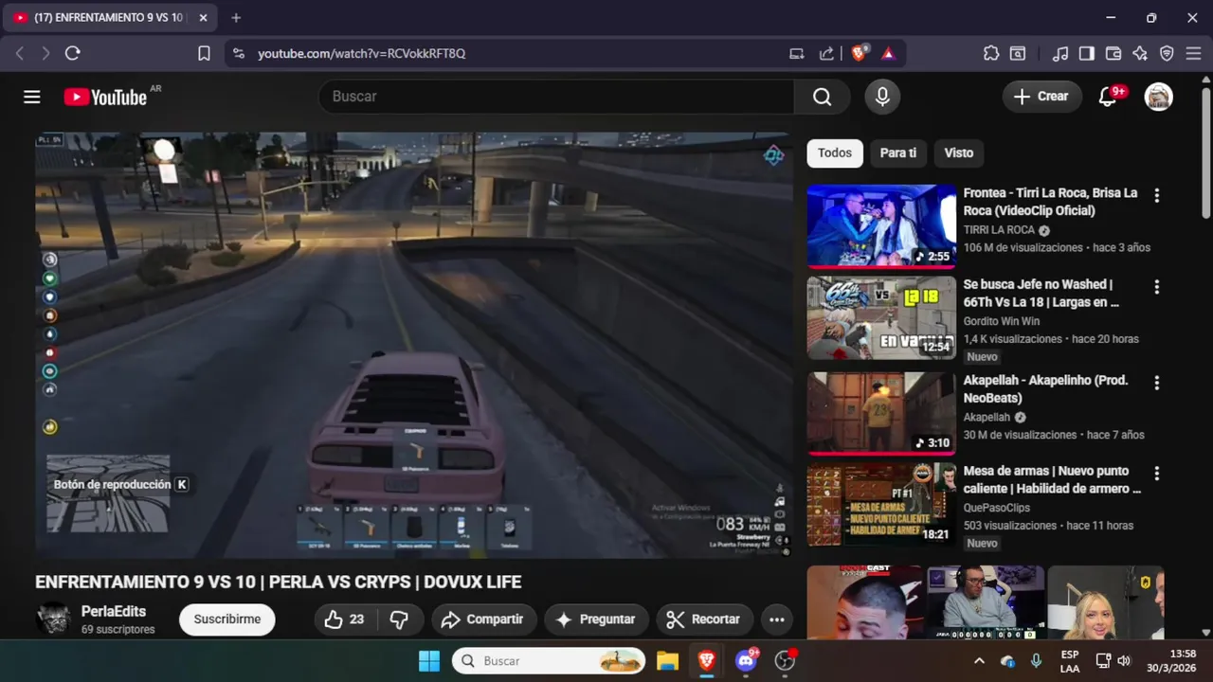Image resolution: width=1213 pixels, height=682 pixels.
Task: Go back to previous page
Action: [20, 53]
